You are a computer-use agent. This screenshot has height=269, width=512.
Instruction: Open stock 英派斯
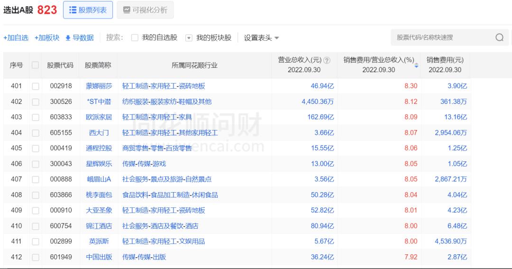tap(99, 241)
